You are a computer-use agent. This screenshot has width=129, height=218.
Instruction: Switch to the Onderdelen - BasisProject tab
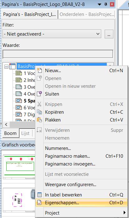point(87,14)
